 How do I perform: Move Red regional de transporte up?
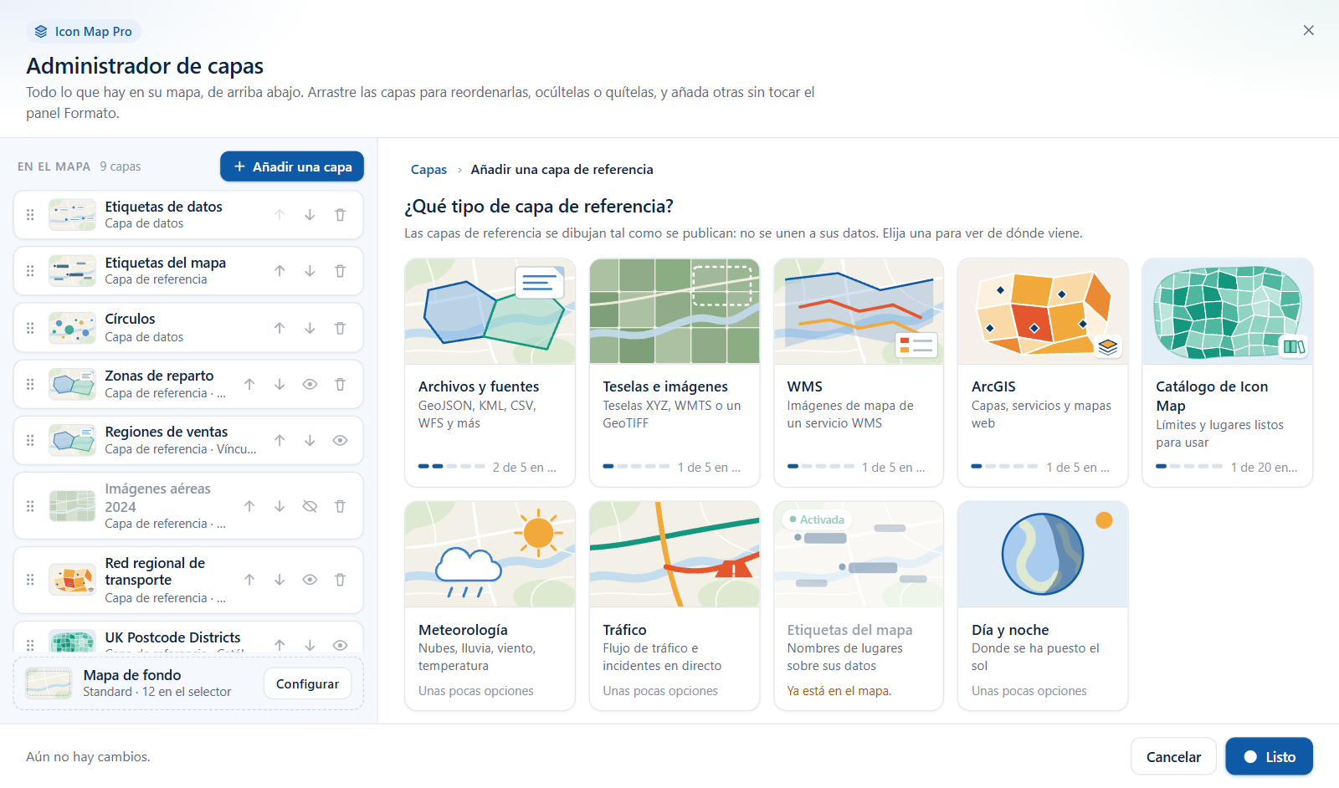(x=249, y=580)
